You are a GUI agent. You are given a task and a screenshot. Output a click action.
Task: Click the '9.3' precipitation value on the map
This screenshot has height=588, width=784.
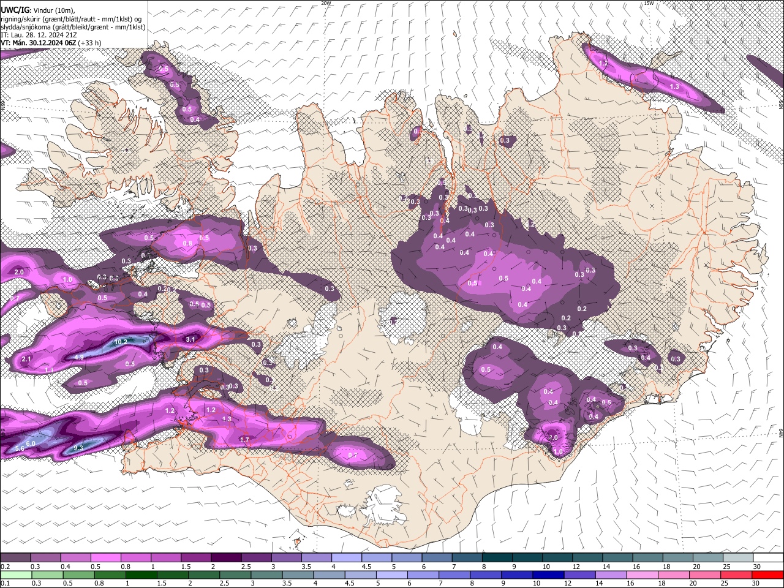click(78, 448)
